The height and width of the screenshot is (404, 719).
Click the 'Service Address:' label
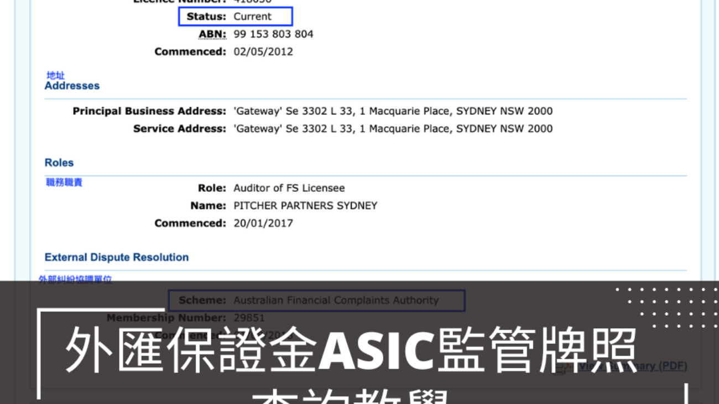180,129
